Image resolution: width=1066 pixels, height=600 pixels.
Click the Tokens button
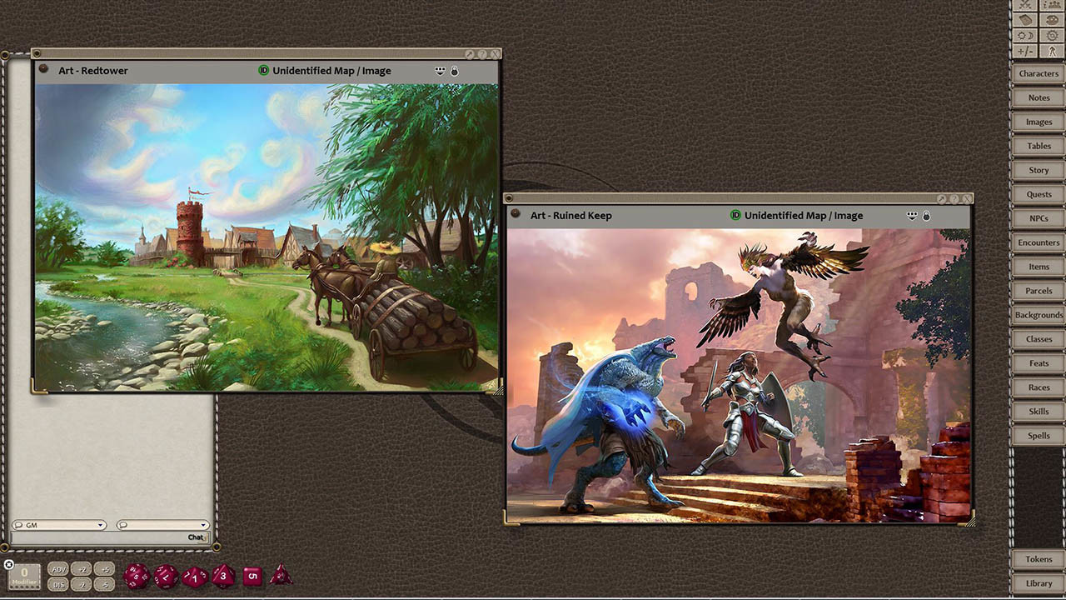(x=1039, y=559)
